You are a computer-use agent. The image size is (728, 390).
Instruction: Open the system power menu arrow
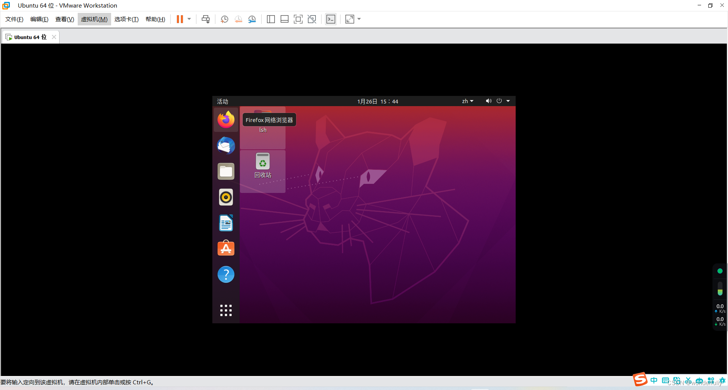pos(508,101)
